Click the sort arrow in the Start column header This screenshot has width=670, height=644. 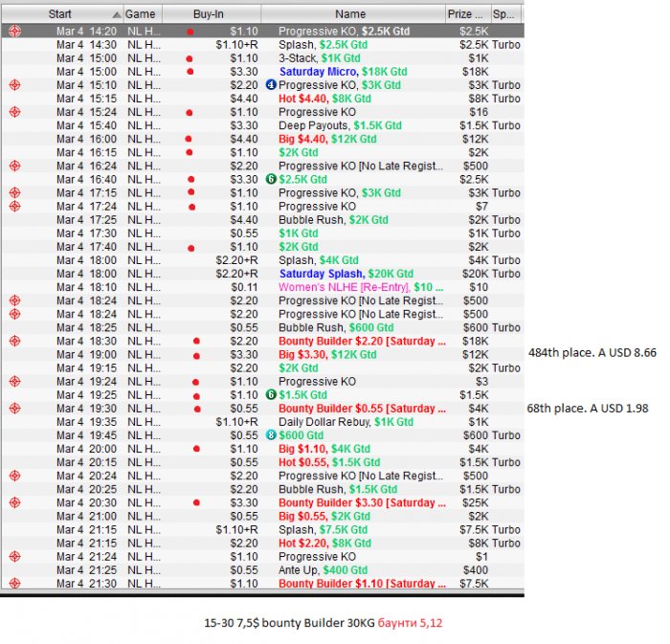pyautogui.click(x=117, y=15)
